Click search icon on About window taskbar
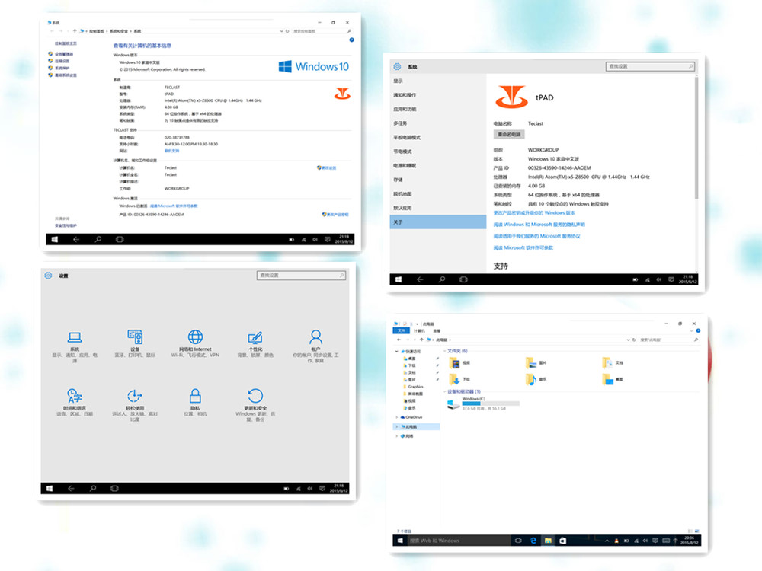Screen dimensions: 762x571 [x=442, y=279]
